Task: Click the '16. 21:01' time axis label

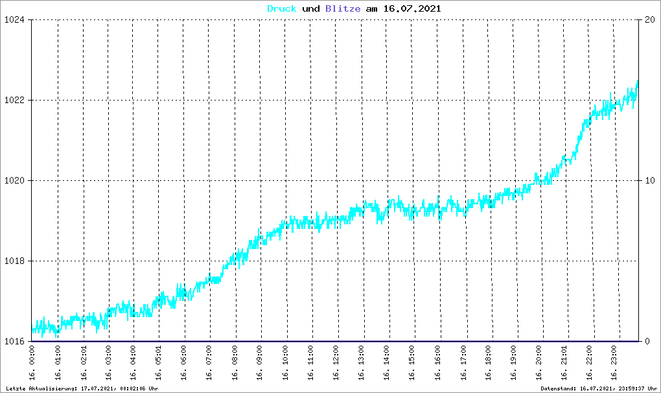Action: coord(564,363)
